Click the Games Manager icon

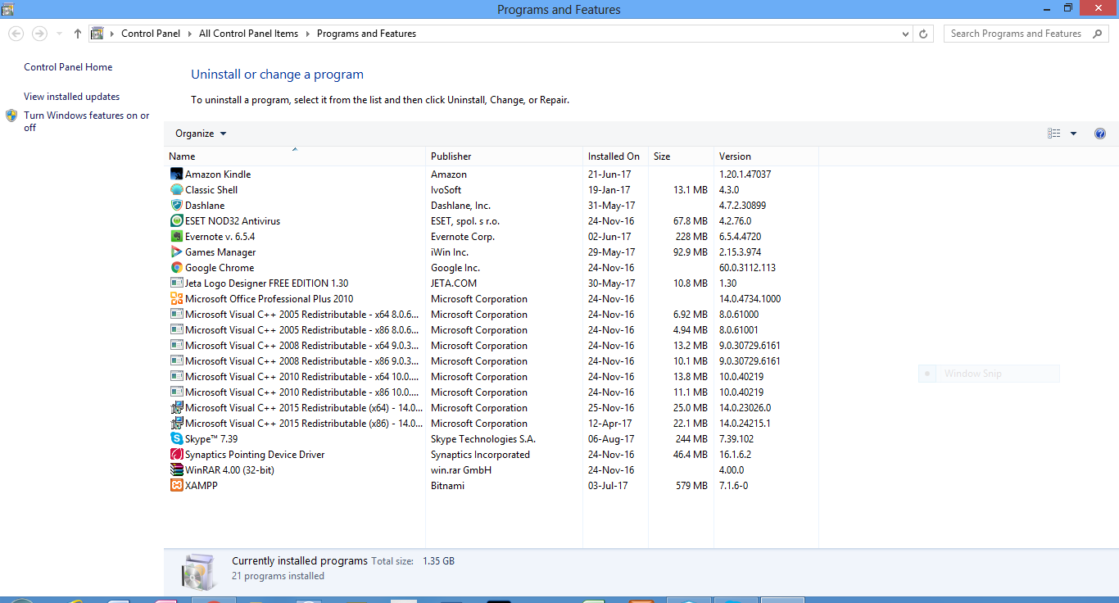click(x=176, y=252)
